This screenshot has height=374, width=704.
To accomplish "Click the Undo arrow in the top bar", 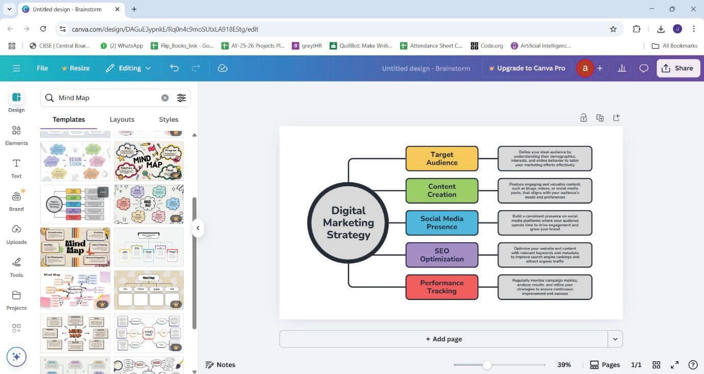I will [x=174, y=68].
